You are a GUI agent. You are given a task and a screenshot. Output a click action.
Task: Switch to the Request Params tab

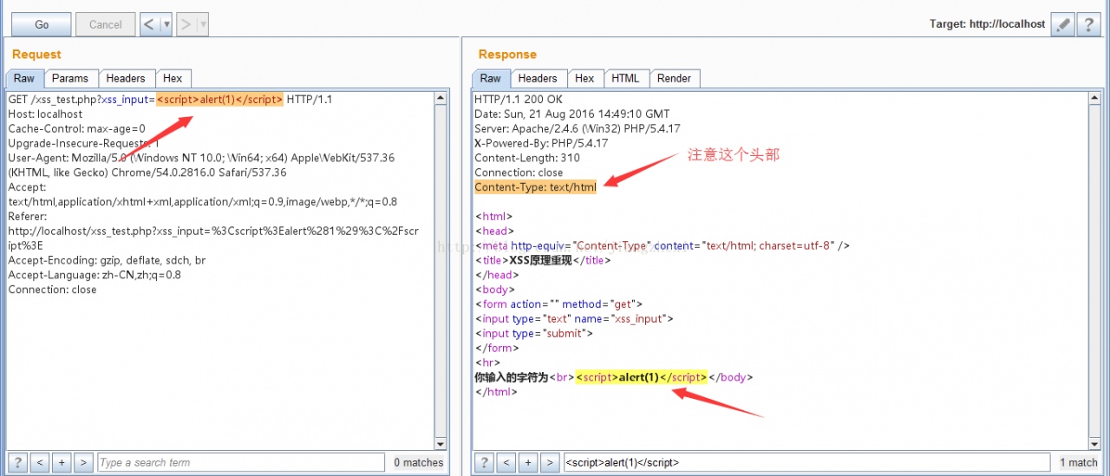click(x=70, y=78)
